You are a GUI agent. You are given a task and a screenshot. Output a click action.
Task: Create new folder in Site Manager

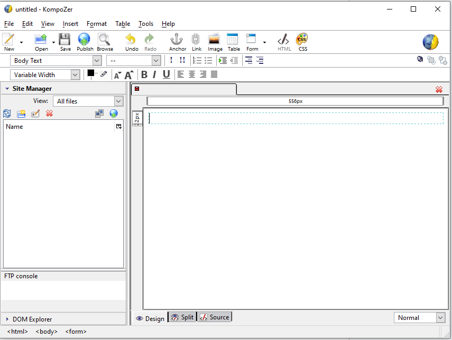[21, 114]
